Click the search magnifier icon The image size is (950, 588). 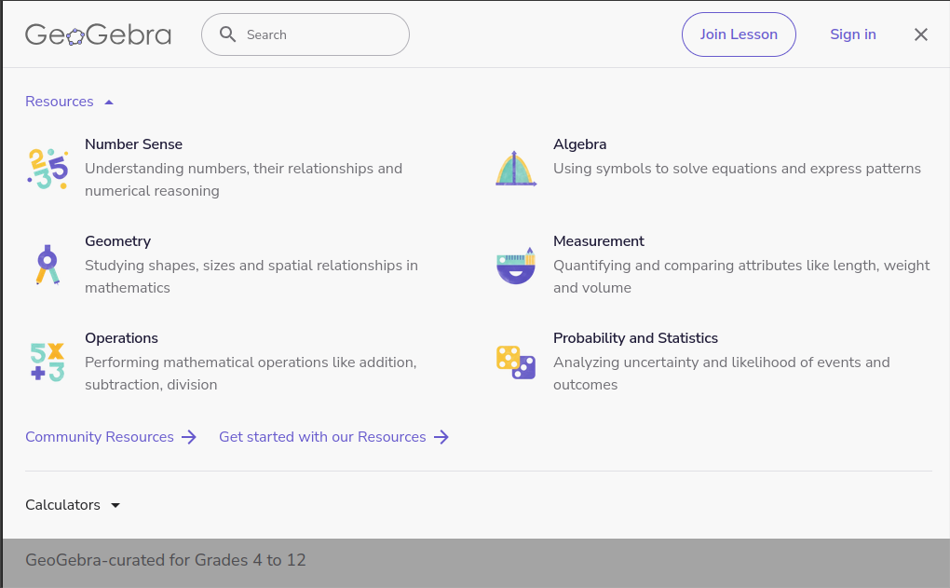pyautogui.click(x=228, y=34)
